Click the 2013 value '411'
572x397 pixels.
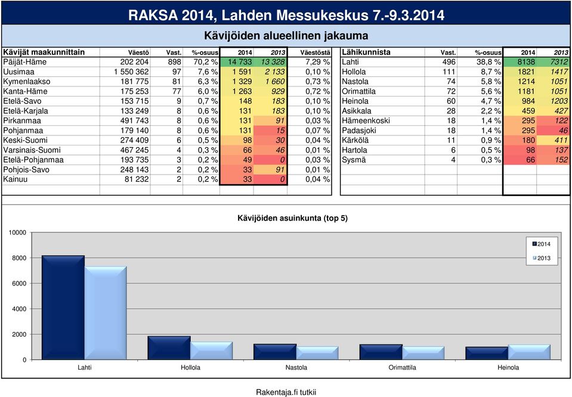tap(562, 140)
